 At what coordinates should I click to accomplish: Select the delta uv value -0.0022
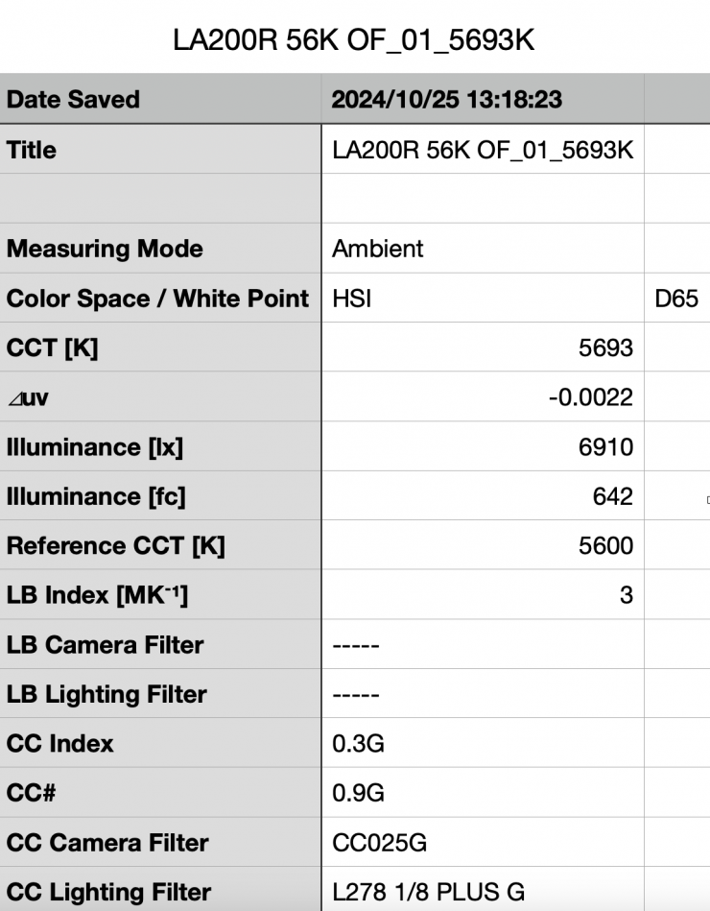483,397
